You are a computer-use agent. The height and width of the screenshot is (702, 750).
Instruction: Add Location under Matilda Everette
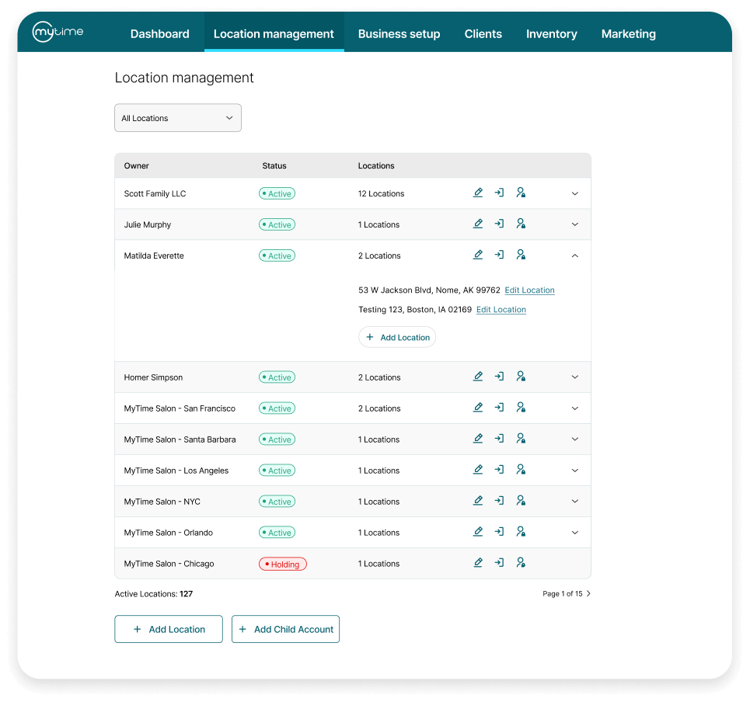397,337
